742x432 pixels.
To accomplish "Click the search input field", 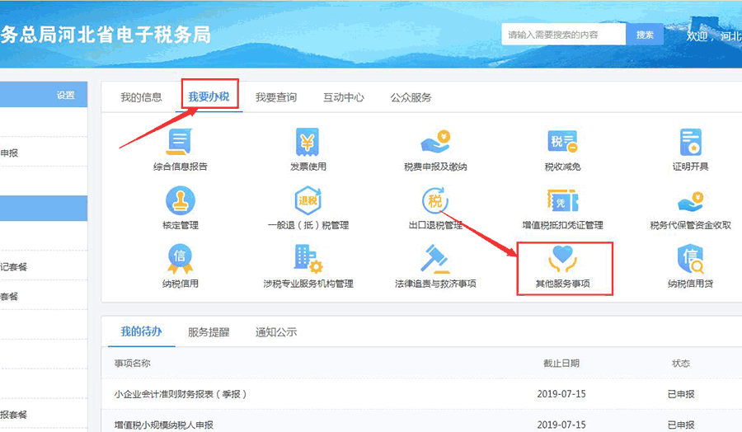I will point(563,35).
